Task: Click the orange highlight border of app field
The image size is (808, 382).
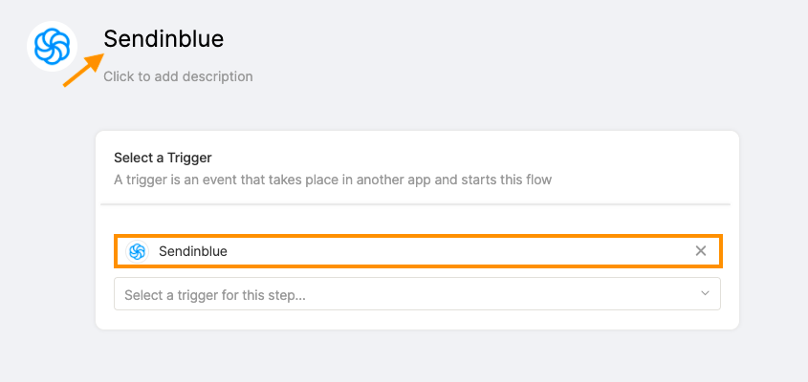Action: tap(418, 236)
